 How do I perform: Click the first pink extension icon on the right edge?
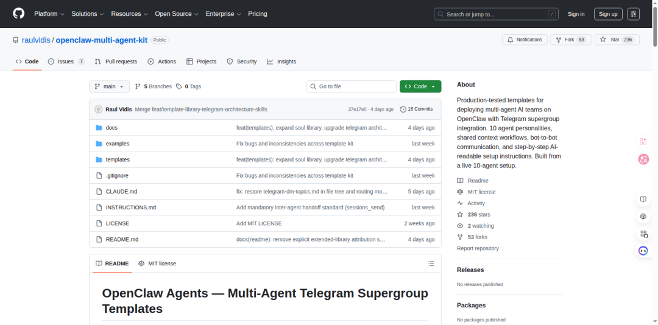click(x=643, y=141)
